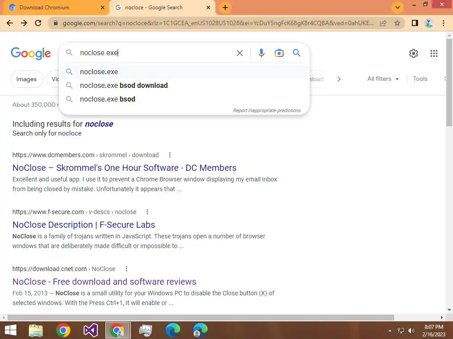Search by image with the camera icon
Image resolution: width=453 pixels, height=339 pixels.
coord(279,53)
